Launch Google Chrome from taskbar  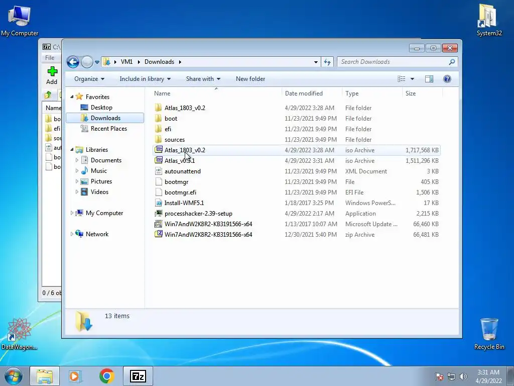tap(106, 376)
